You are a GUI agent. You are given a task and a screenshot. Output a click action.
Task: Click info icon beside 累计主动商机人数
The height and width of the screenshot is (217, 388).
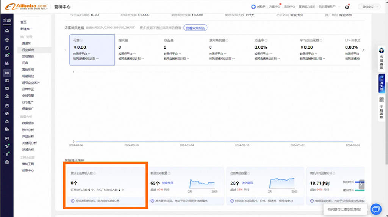[x=94, y=173]
